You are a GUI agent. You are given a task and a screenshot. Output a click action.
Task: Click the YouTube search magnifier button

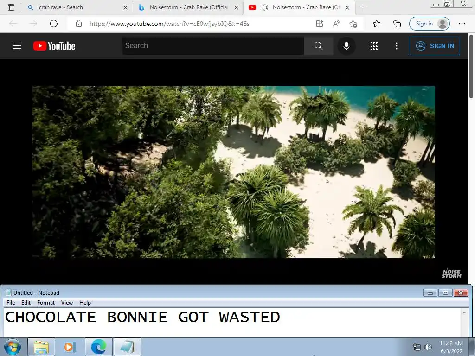pos(318,46)
